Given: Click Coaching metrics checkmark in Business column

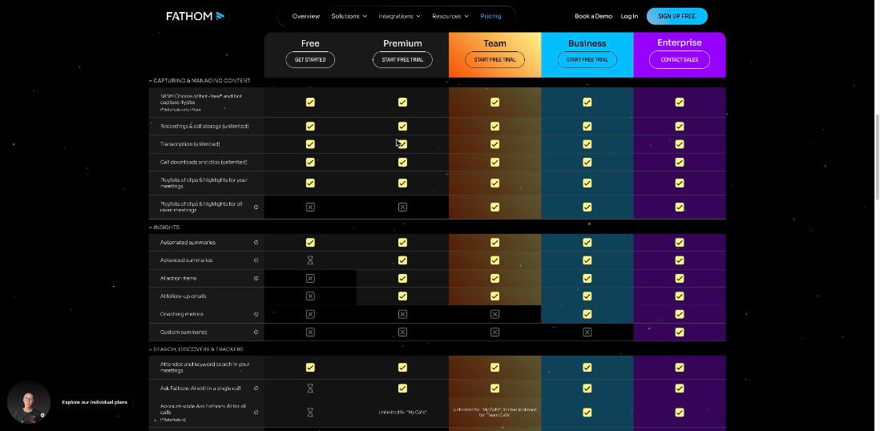Looking at the screenshot, I should click(x=587, y=314).
